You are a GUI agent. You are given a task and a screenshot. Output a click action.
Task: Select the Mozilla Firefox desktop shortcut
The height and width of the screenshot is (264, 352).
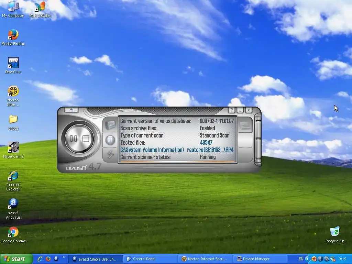tap(13, 37)
